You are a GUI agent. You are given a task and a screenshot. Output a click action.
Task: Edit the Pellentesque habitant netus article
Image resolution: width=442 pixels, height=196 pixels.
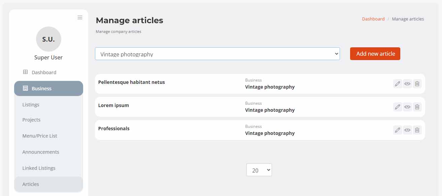coord(398,84)
